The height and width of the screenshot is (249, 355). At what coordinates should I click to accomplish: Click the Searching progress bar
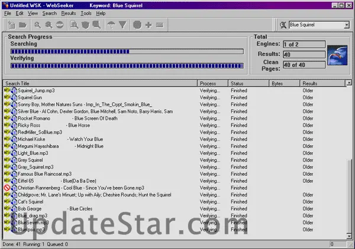coord(127,51)
